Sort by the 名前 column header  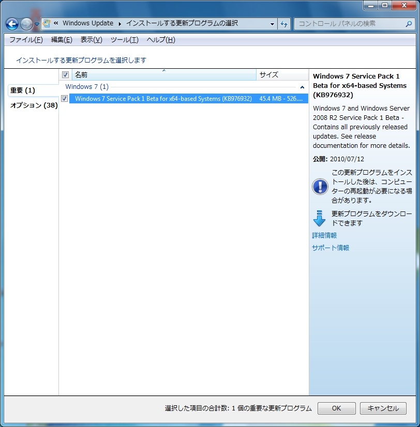point(164,74)
